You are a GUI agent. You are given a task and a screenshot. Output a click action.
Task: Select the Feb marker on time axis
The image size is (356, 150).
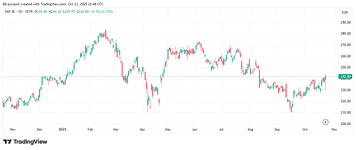click(x=90, y=129)
